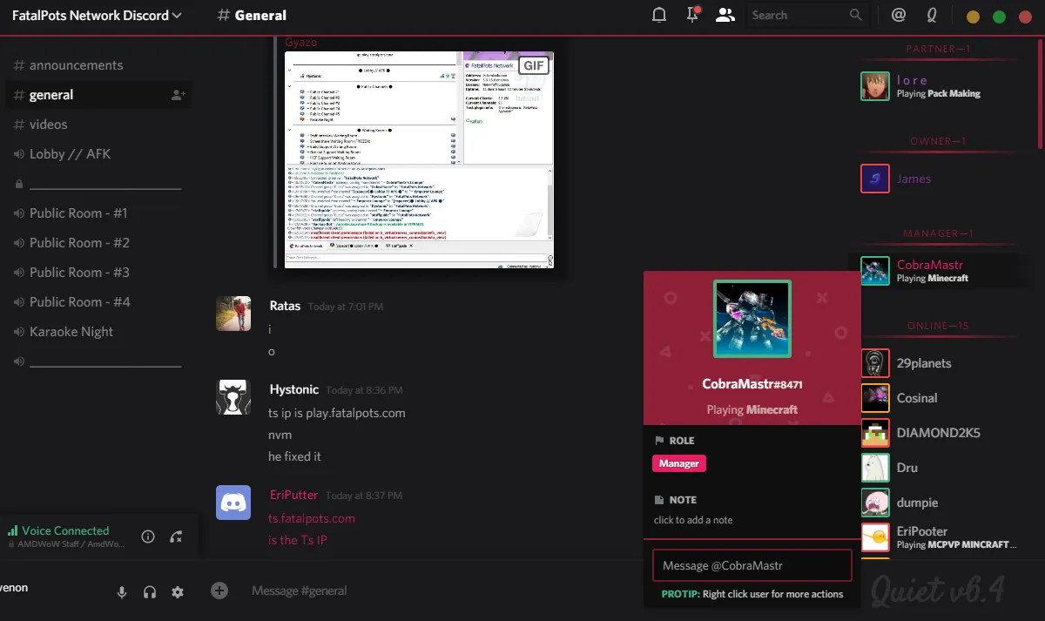Screen dimensions: 1045x621
Task: Click EriPutter Discord logo avatar
Action: pos(233,503)
